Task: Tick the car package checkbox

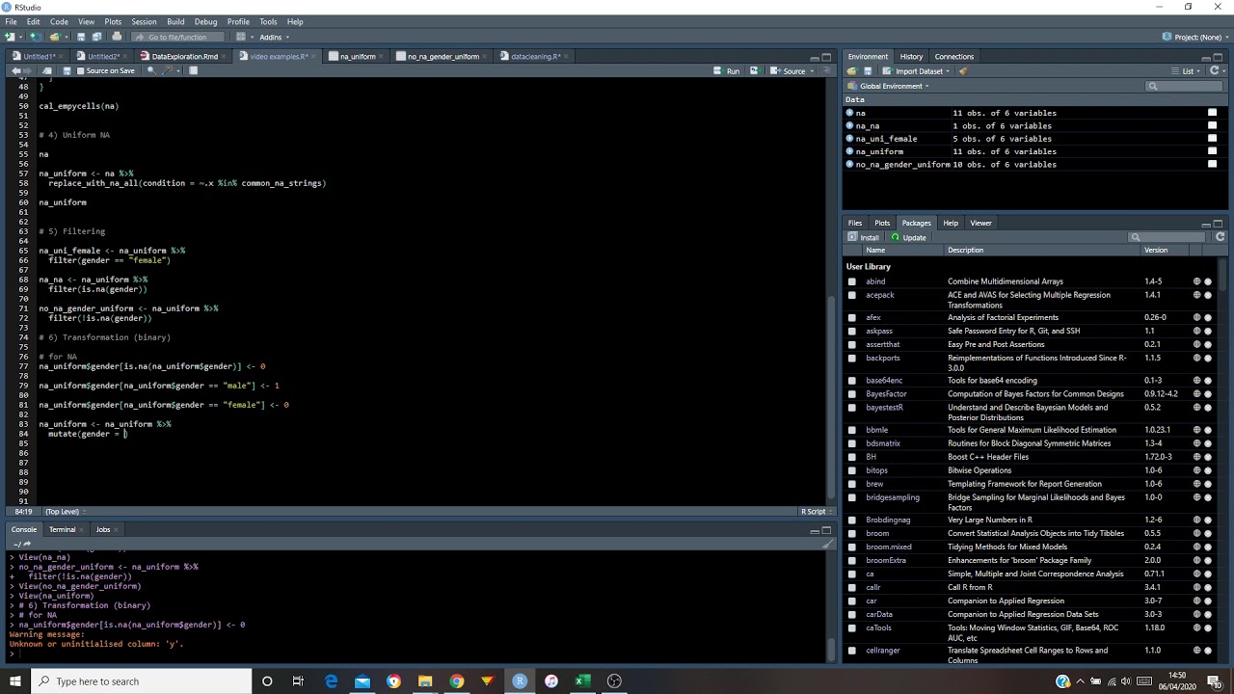Action: click(x=852, y=601)
